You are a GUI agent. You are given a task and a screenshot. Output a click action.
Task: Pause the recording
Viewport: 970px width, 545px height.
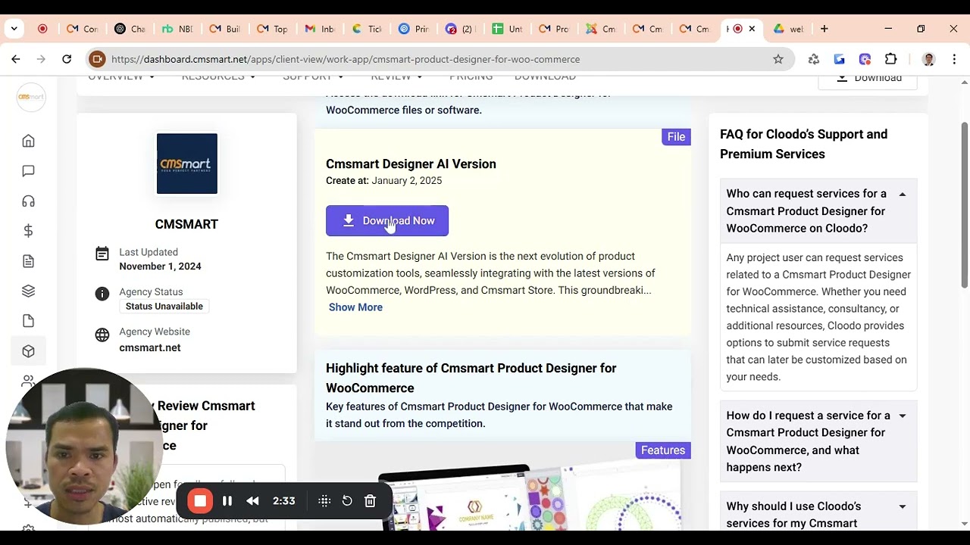coord(227,501)
